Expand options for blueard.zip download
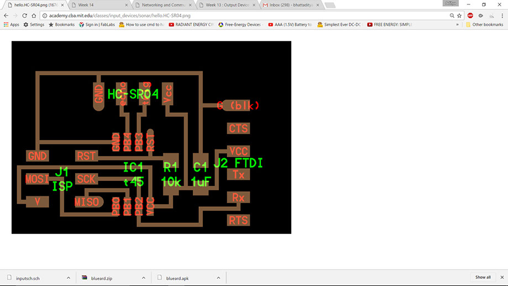Viewport: 508px width, 286px height. pyautogui.click(x=144, y=278)
